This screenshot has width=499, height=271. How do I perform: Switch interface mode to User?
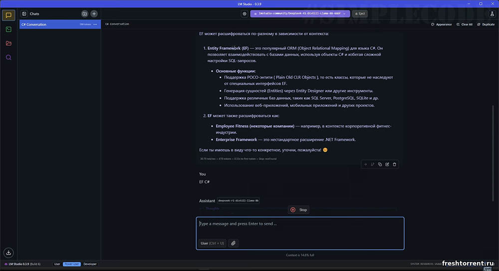pos(57,264)
